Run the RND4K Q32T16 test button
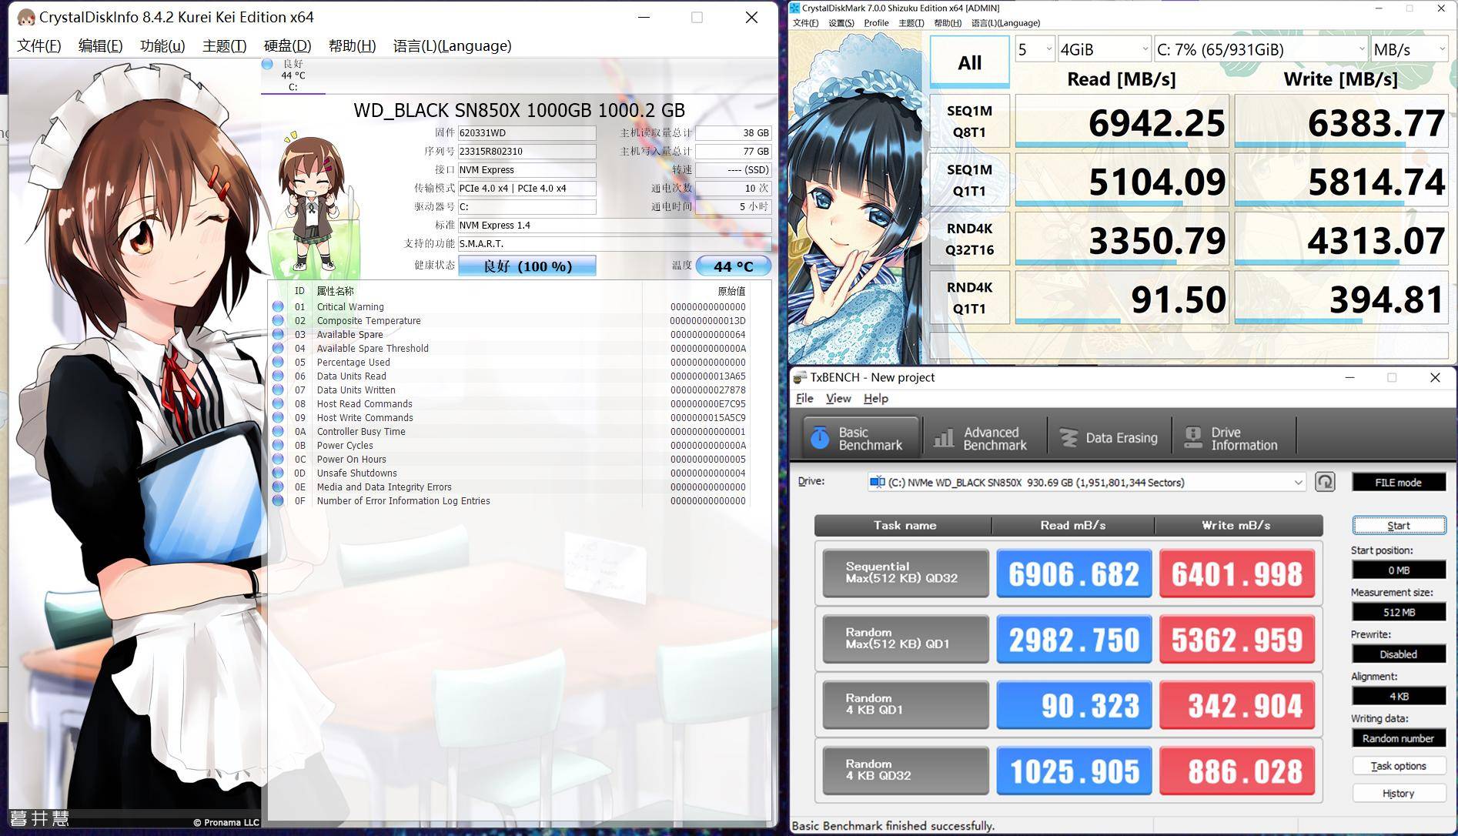The image size is (1458, 836). (969, 239)
